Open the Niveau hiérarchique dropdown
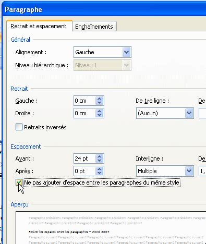The width and height of the screenshot is (206, 244). [102, 65]
